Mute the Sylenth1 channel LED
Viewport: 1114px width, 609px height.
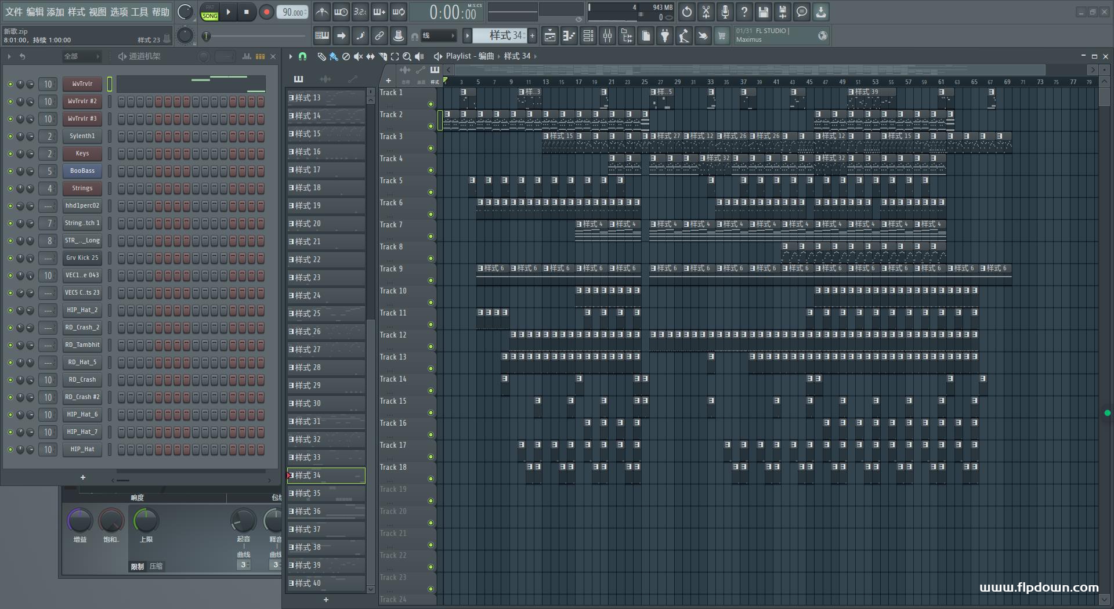(10, 136)
